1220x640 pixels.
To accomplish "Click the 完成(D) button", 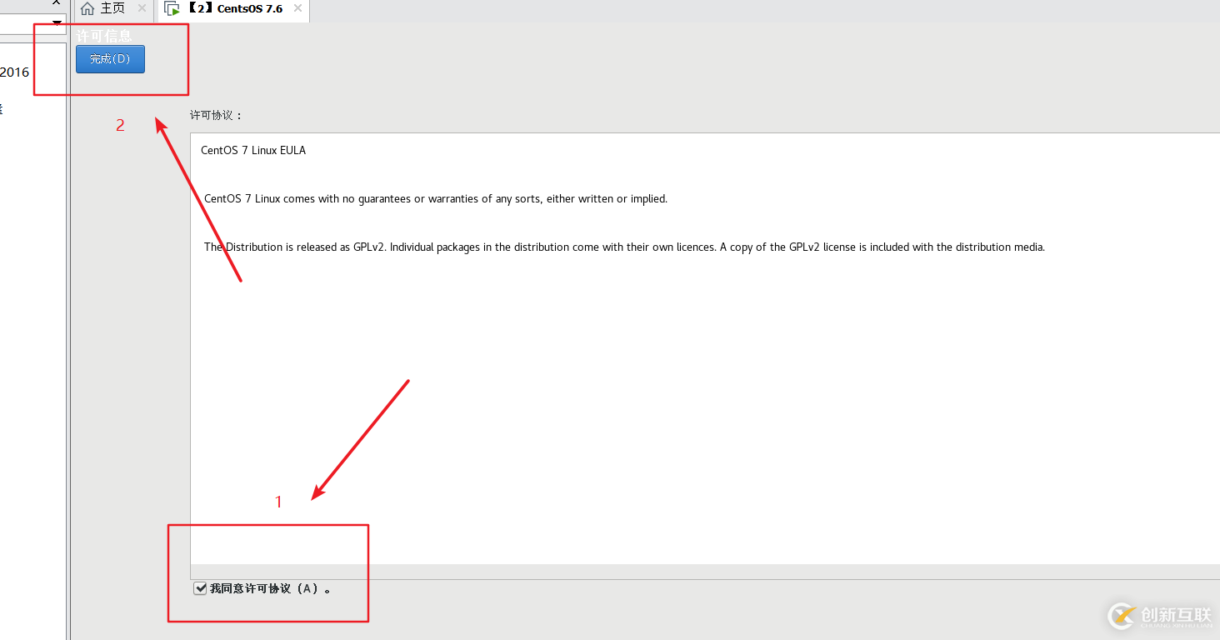I will click(x=110, y=59).
